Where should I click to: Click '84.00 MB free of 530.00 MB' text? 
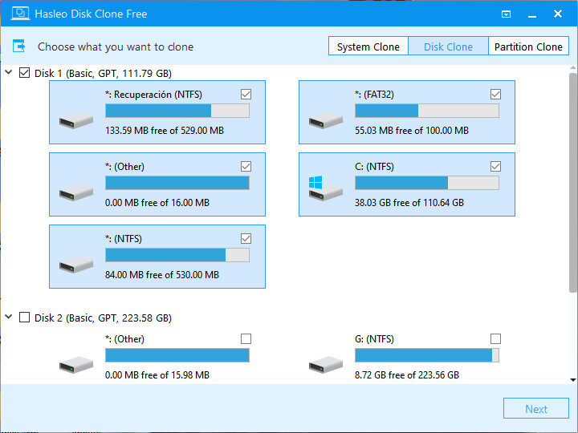coord(162,275)
